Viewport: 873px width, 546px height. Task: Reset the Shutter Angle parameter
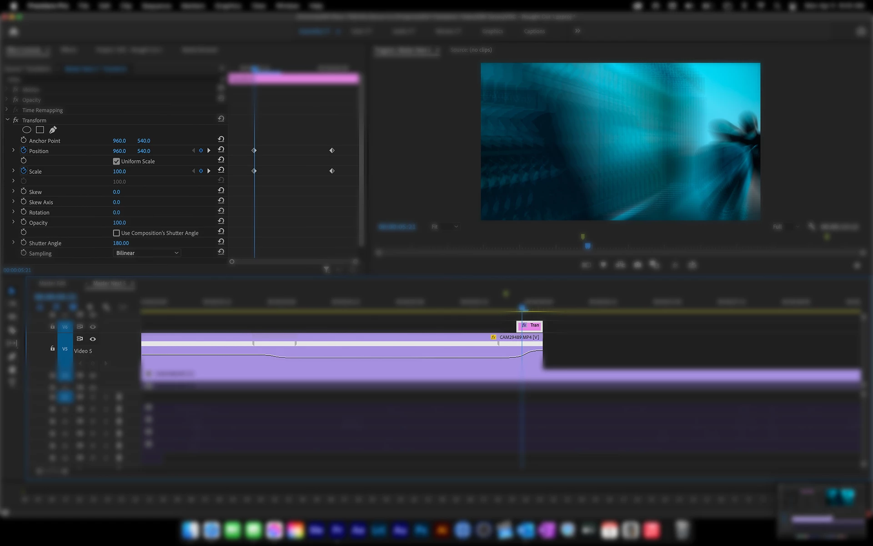[221, 242]
